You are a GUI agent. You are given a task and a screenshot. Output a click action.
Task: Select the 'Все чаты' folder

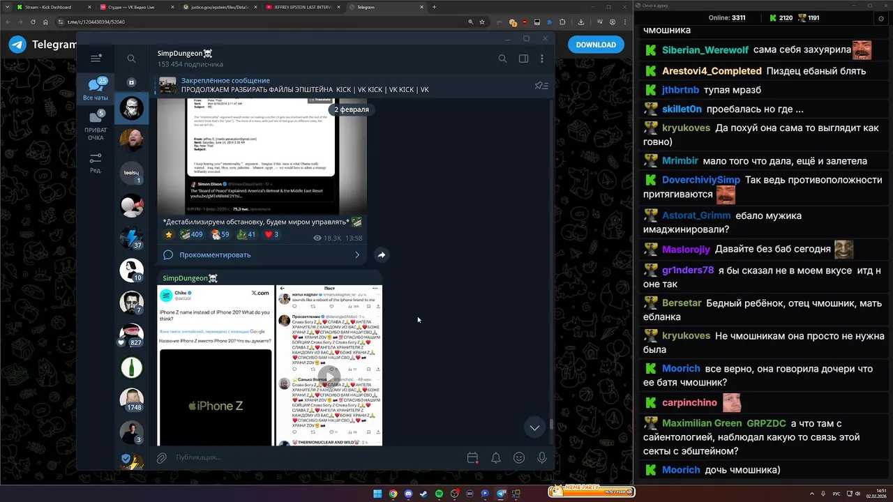[x=96, y=89]
